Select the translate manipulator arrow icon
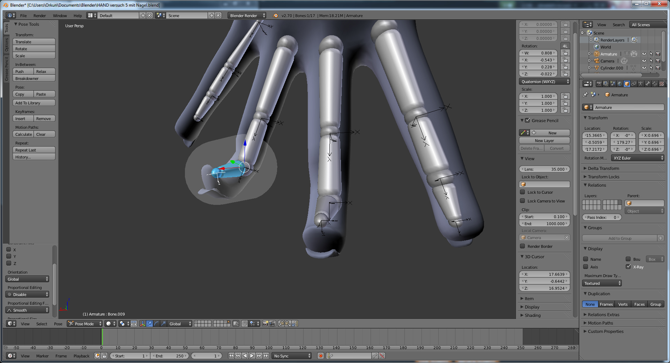 pyautogui.click(x=149, y=324)
